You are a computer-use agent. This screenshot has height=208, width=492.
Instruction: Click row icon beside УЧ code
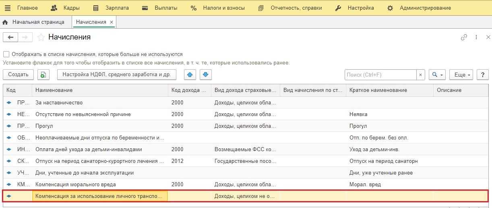(x=9, y=173)
